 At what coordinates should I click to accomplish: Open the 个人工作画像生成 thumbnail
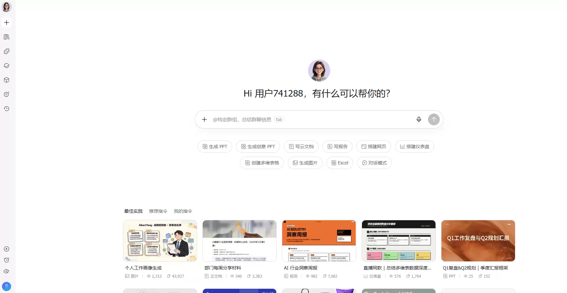coord(160,241)
